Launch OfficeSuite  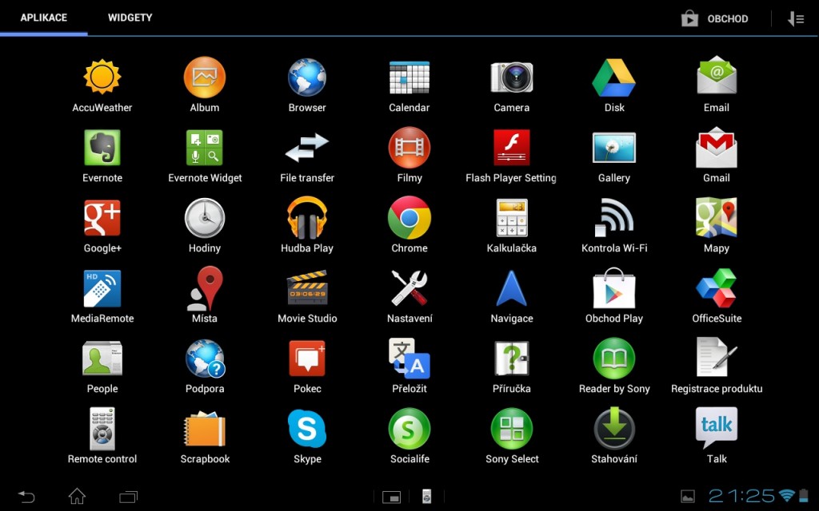click(717, 288)
